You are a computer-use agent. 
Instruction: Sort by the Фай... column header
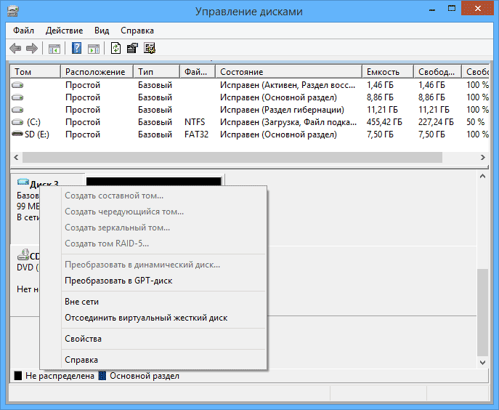pyautogui.click(x=198, y=72)
